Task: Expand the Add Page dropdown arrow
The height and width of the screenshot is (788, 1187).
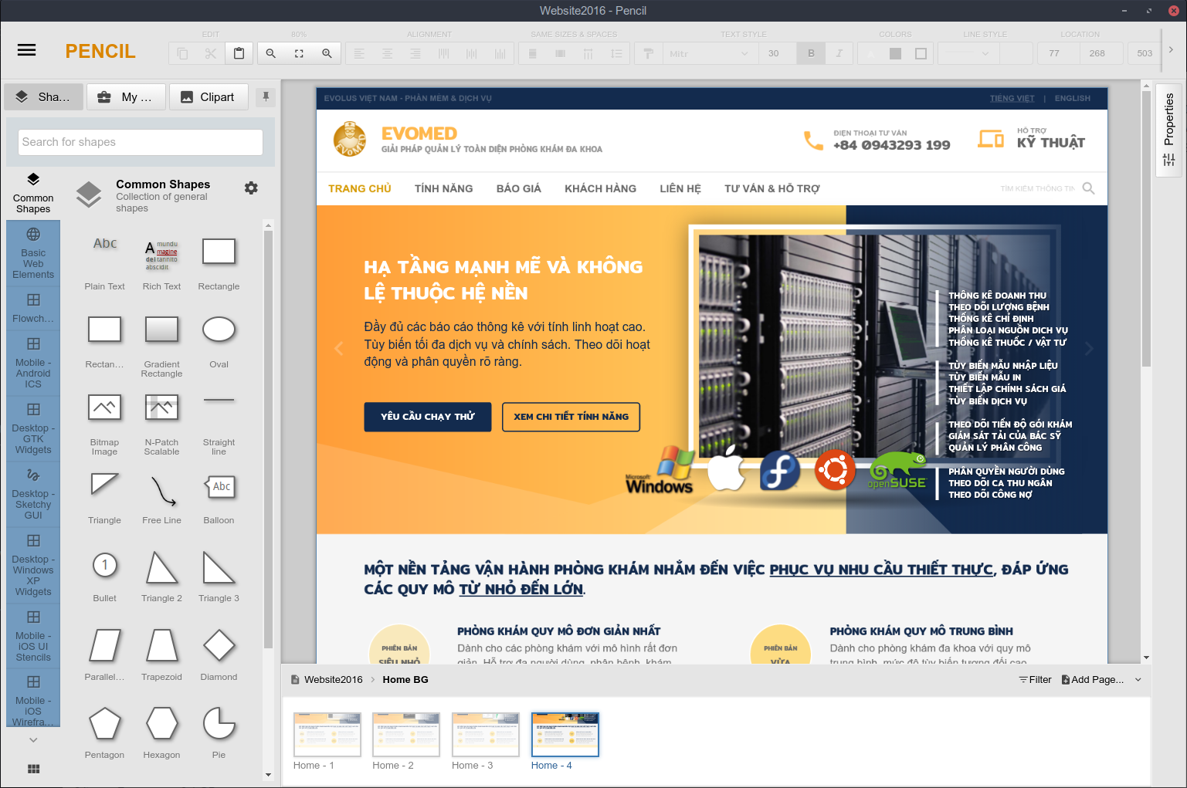Action: [x=1138, y=680]
